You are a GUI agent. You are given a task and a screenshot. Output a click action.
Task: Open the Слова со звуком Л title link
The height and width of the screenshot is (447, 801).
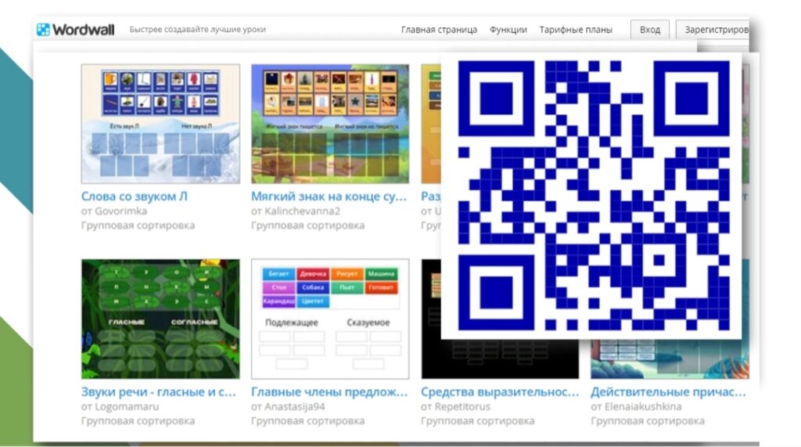click(x=135, y=196)
